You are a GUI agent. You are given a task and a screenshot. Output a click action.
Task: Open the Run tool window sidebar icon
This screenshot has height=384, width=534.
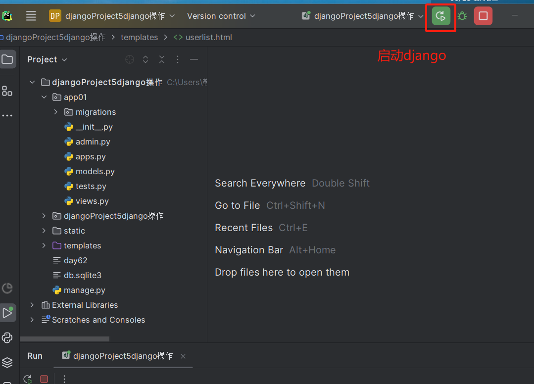pyautogui.click(x=7, y=313)
